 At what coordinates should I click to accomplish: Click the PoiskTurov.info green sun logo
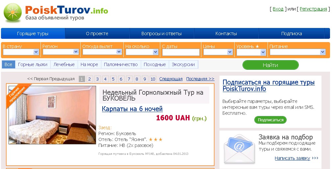tap(13, 13)
